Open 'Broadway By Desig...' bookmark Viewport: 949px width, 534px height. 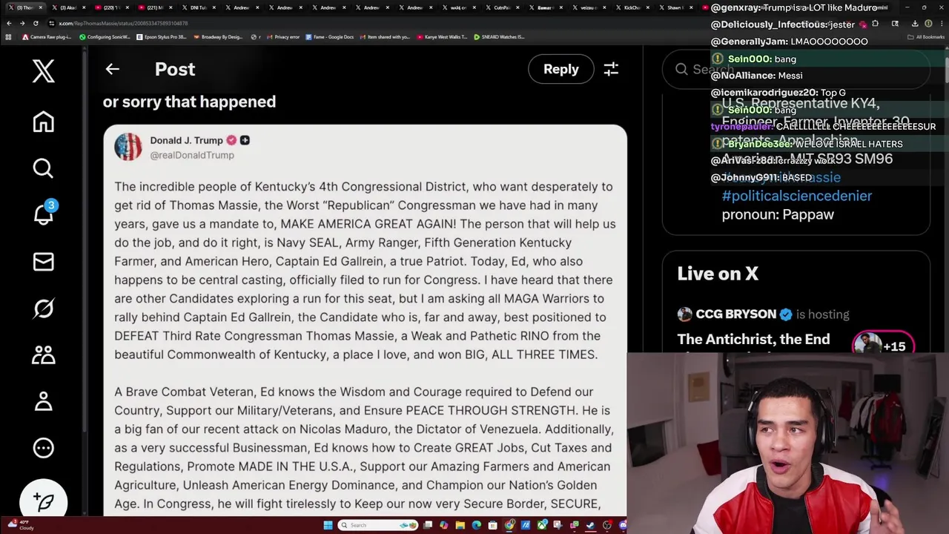point(217,36)
